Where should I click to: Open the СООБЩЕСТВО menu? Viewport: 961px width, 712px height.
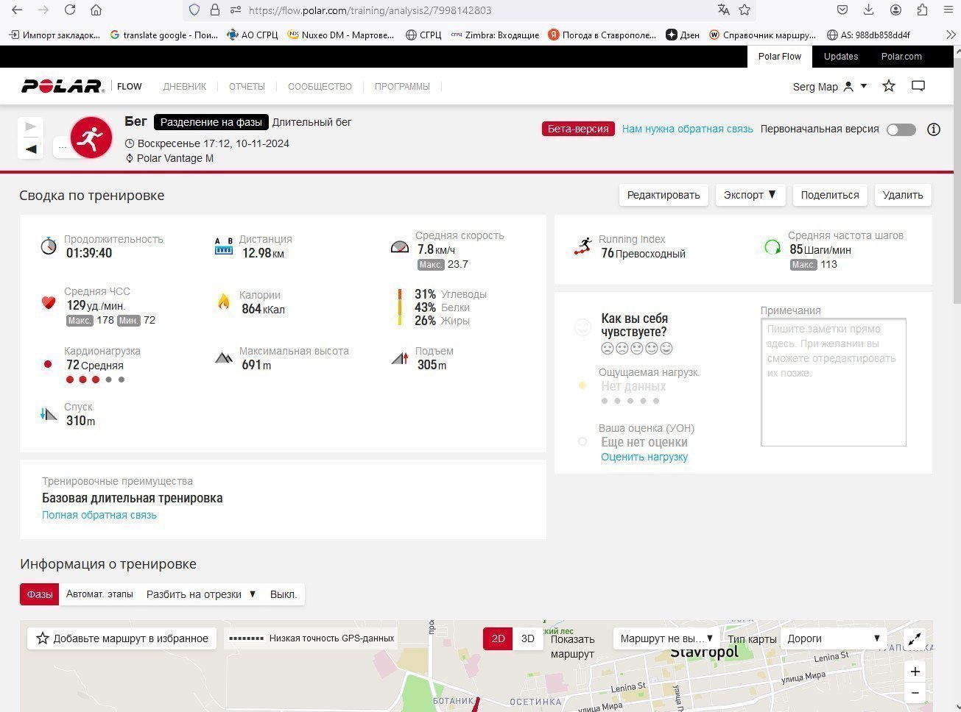pos(320,87)
